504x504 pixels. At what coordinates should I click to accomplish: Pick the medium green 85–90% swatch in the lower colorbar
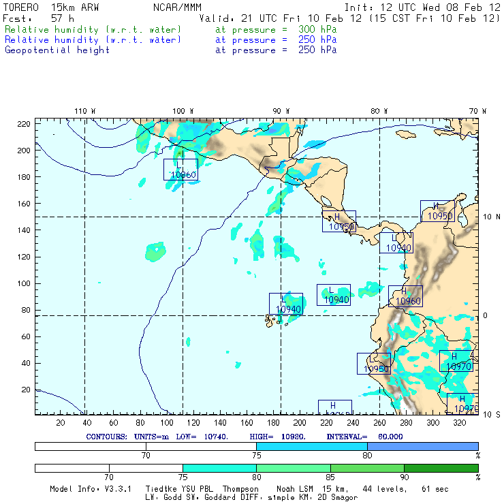(367, 468)
